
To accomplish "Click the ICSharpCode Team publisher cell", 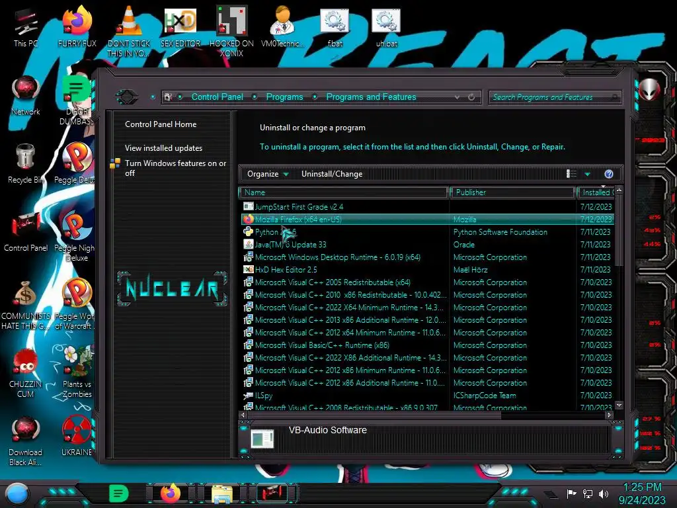I will tap(485, 395).
